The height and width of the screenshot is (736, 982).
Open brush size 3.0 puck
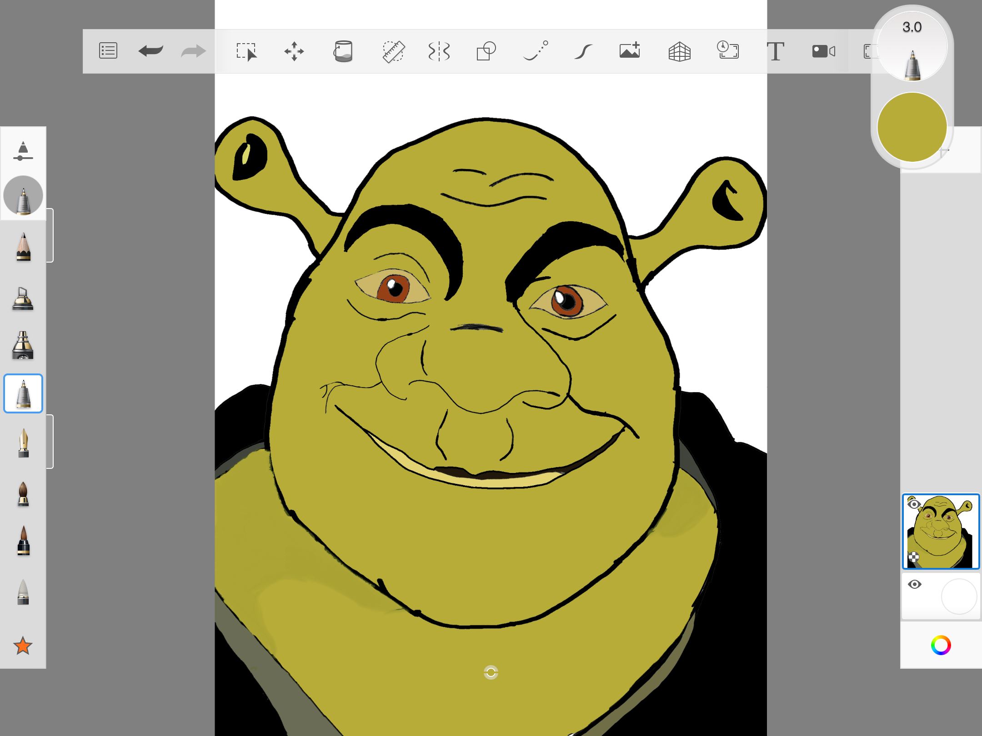tap(912, 46)
